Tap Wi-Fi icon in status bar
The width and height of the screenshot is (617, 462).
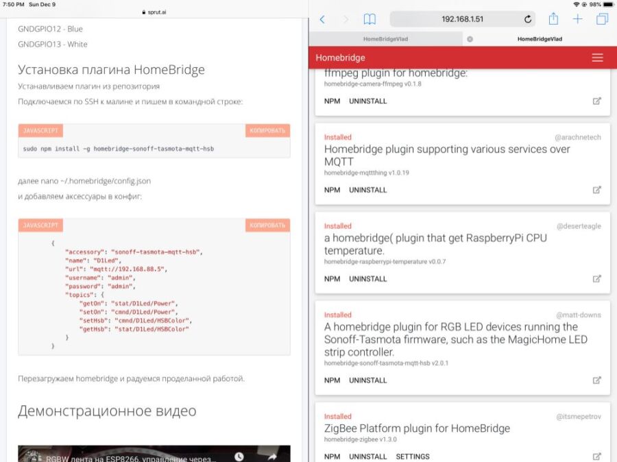pyautogui.click(x=577, y=4)
